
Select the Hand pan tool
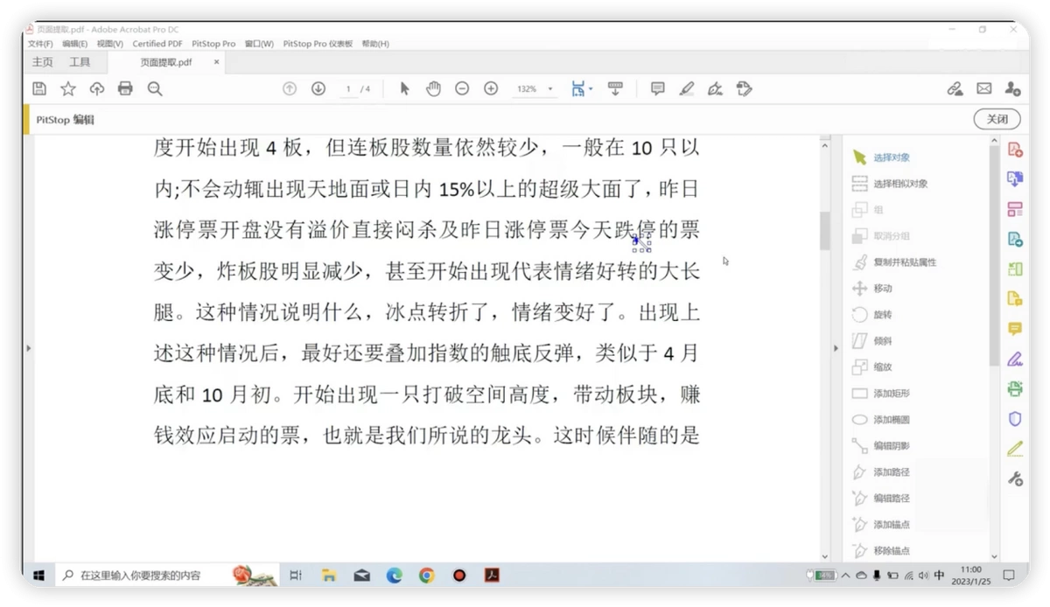pos(433,88)
